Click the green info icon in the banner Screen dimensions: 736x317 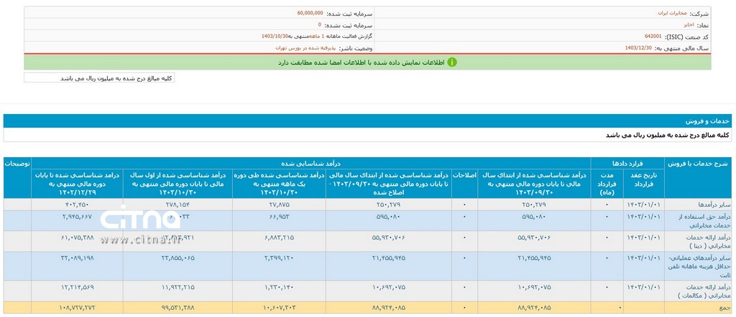[x=451, y=62]
